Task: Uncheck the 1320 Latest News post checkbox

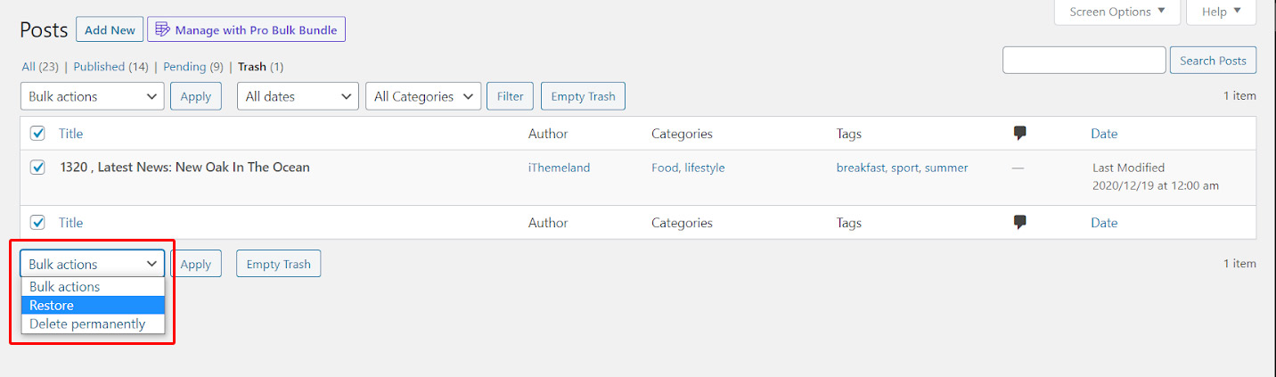Action: pos(37,167)
